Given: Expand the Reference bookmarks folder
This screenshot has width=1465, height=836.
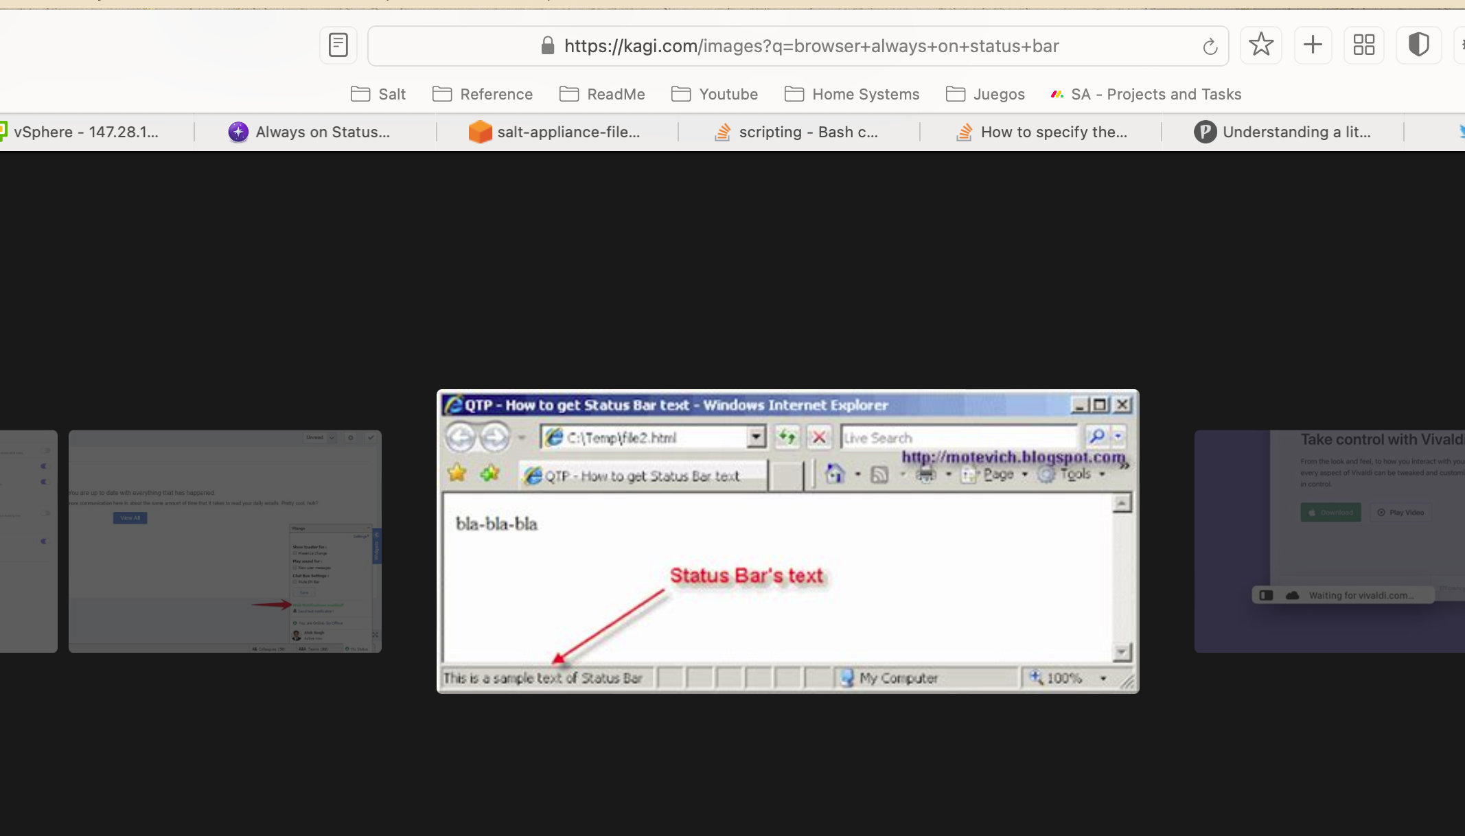Looking at the screenshot, I should (483, 94).
